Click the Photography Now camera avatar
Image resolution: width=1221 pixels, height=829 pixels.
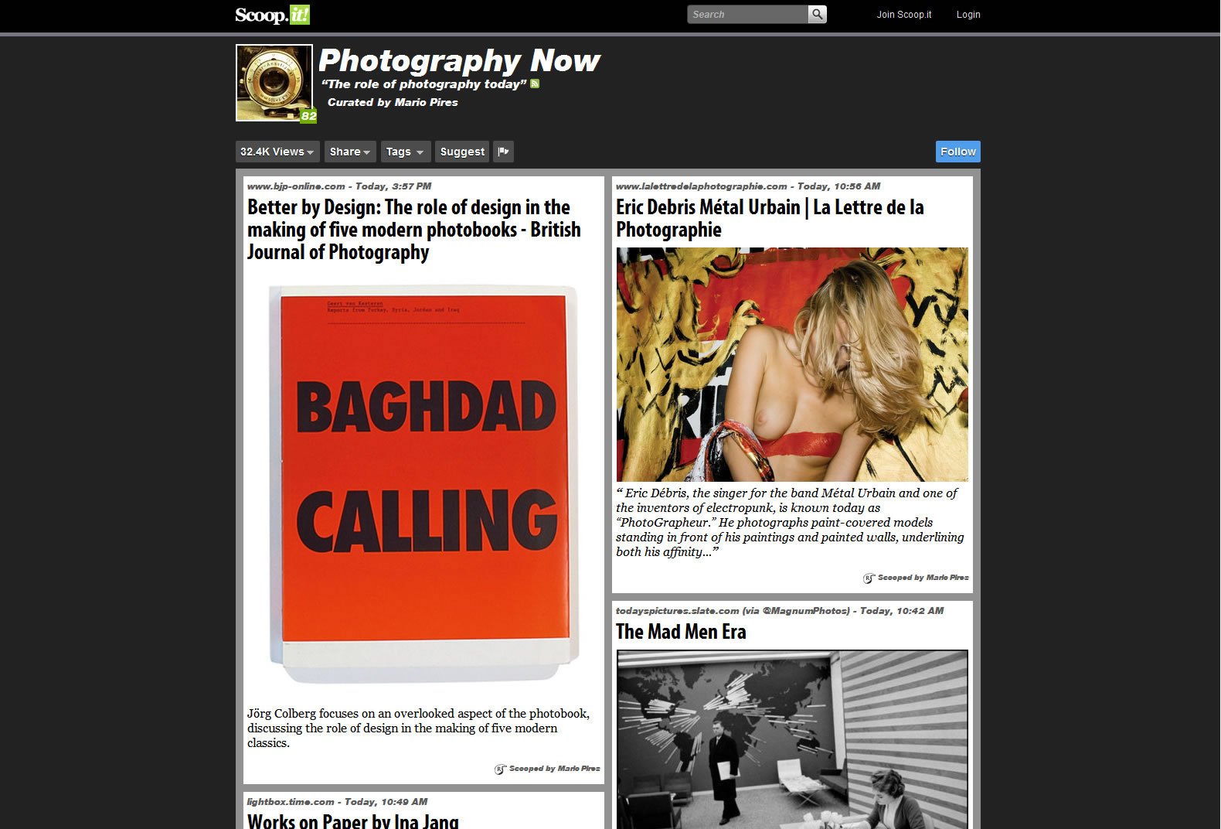tap(274, 82)
